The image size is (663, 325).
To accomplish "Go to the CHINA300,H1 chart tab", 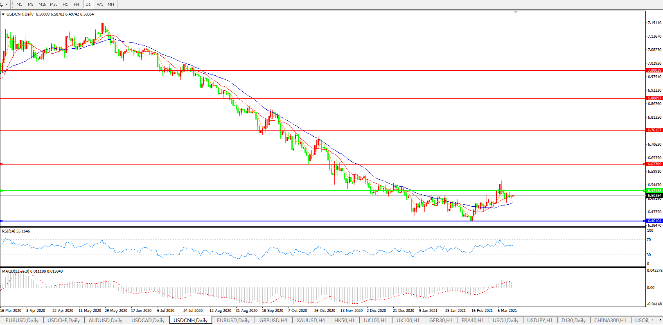I will click(610, 320).
